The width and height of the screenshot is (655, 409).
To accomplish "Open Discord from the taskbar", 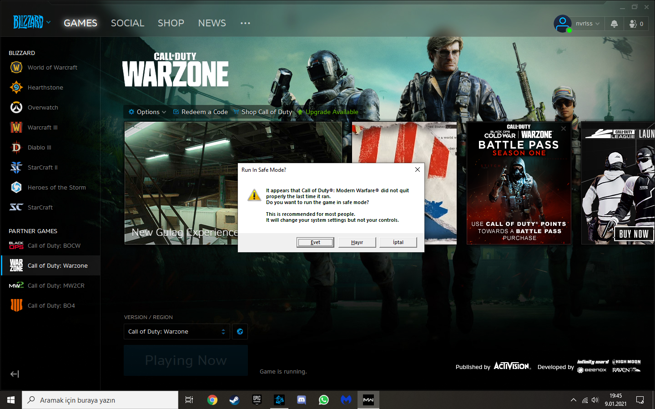I will tap(301, 400).
